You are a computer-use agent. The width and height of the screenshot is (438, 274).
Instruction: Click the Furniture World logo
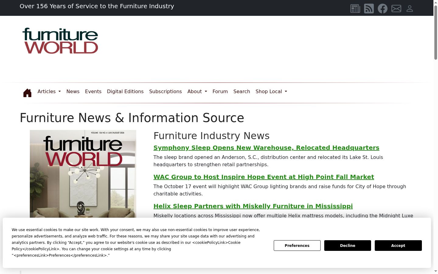coord(60,41)
